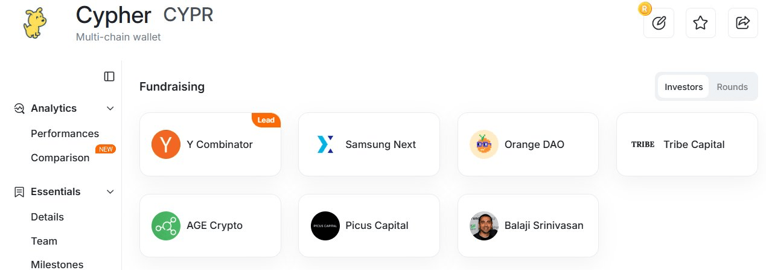Click the AGE Crypto green logo

tap(166, 225)
